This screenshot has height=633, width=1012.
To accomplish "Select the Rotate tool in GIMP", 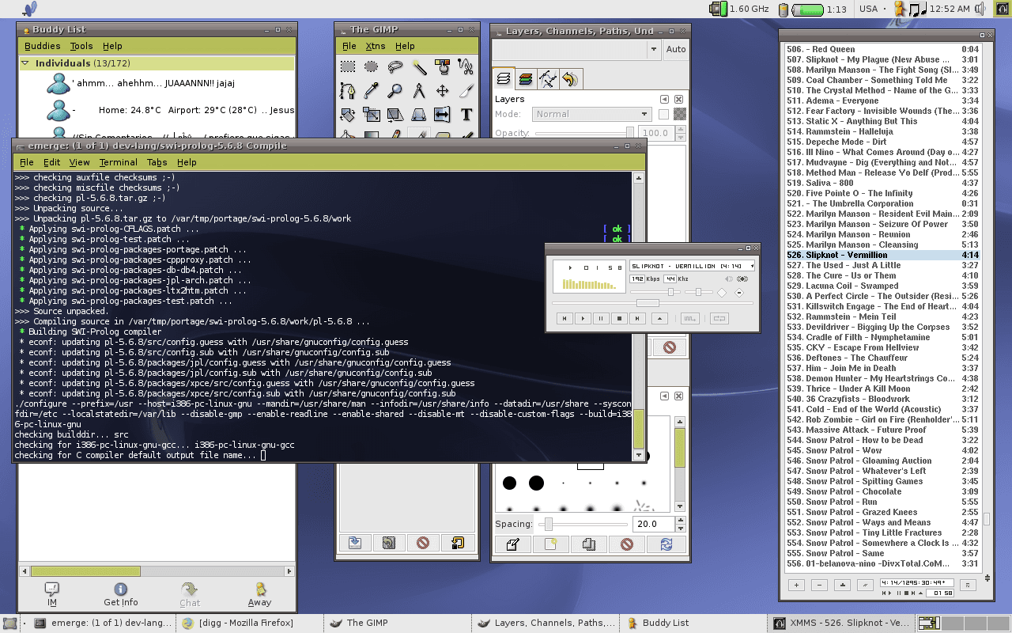I will tap(348, 115).
